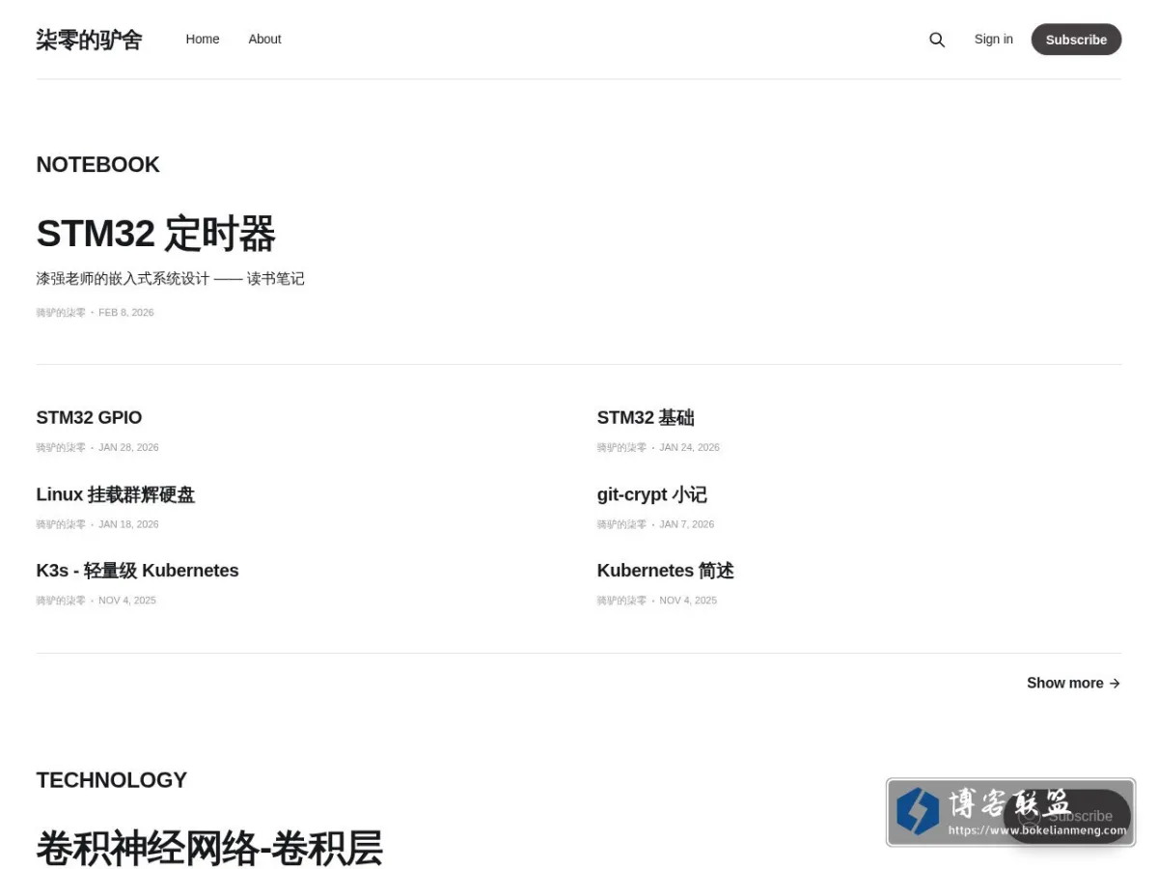Viewport: 1158px width, 869px height.
Task: Open the search magnifier icon
Action: (936, 40)
